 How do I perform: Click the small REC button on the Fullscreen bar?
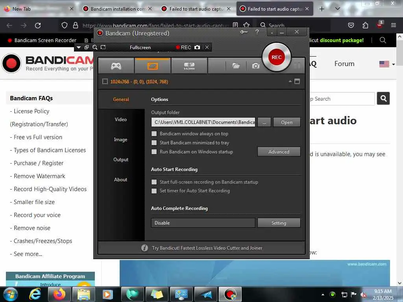click(183, 47)
